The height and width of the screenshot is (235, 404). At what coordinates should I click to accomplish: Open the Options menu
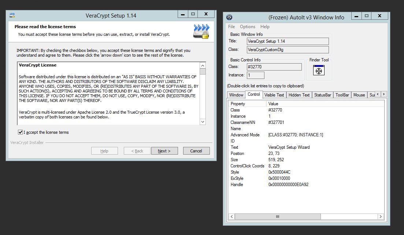[248, 27]
